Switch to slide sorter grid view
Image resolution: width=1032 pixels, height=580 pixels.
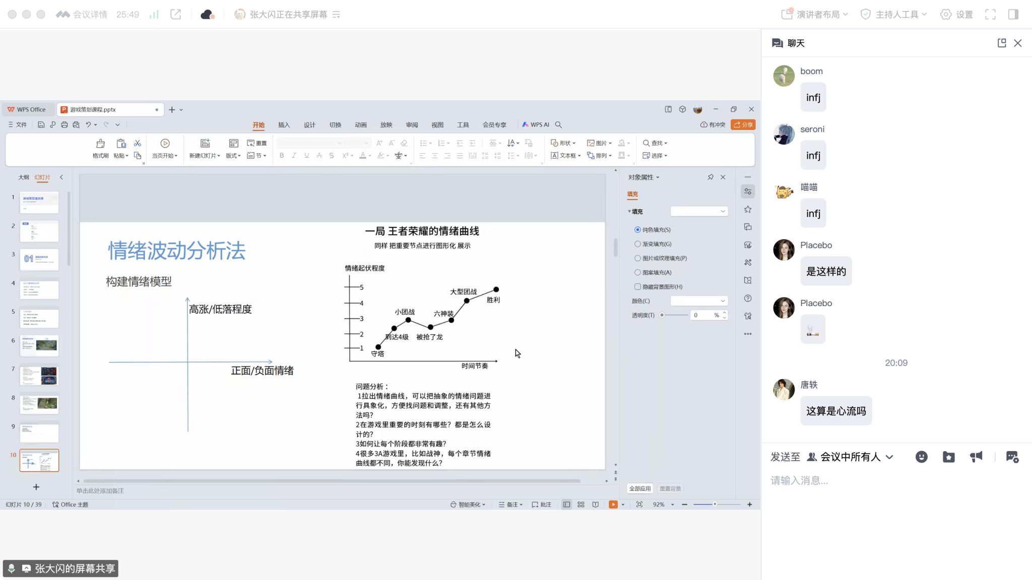581,504
